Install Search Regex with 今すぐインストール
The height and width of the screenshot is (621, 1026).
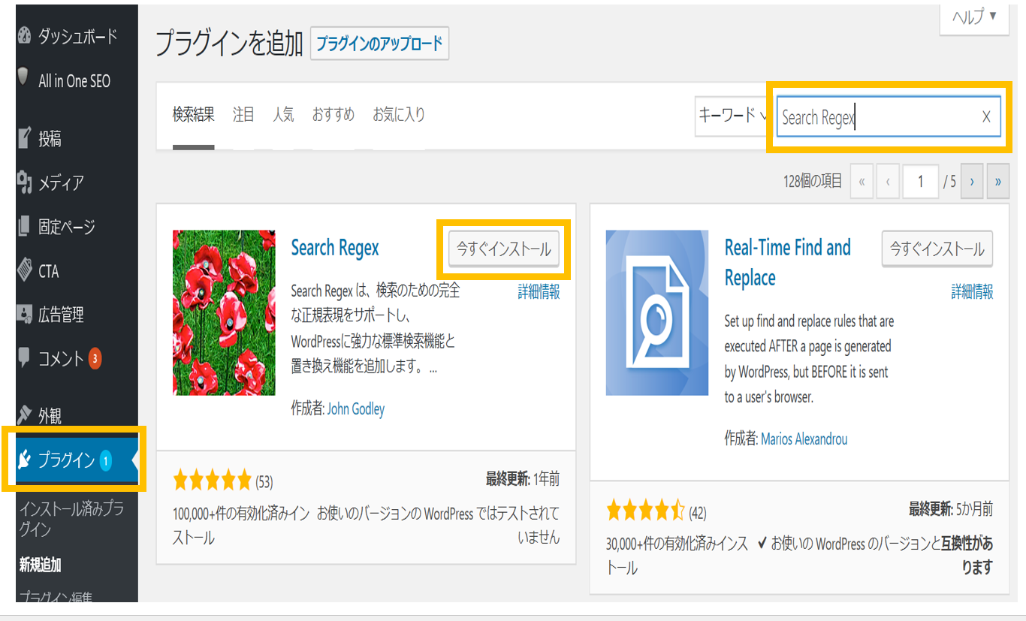pyautogui.click(x=504, y=249)
